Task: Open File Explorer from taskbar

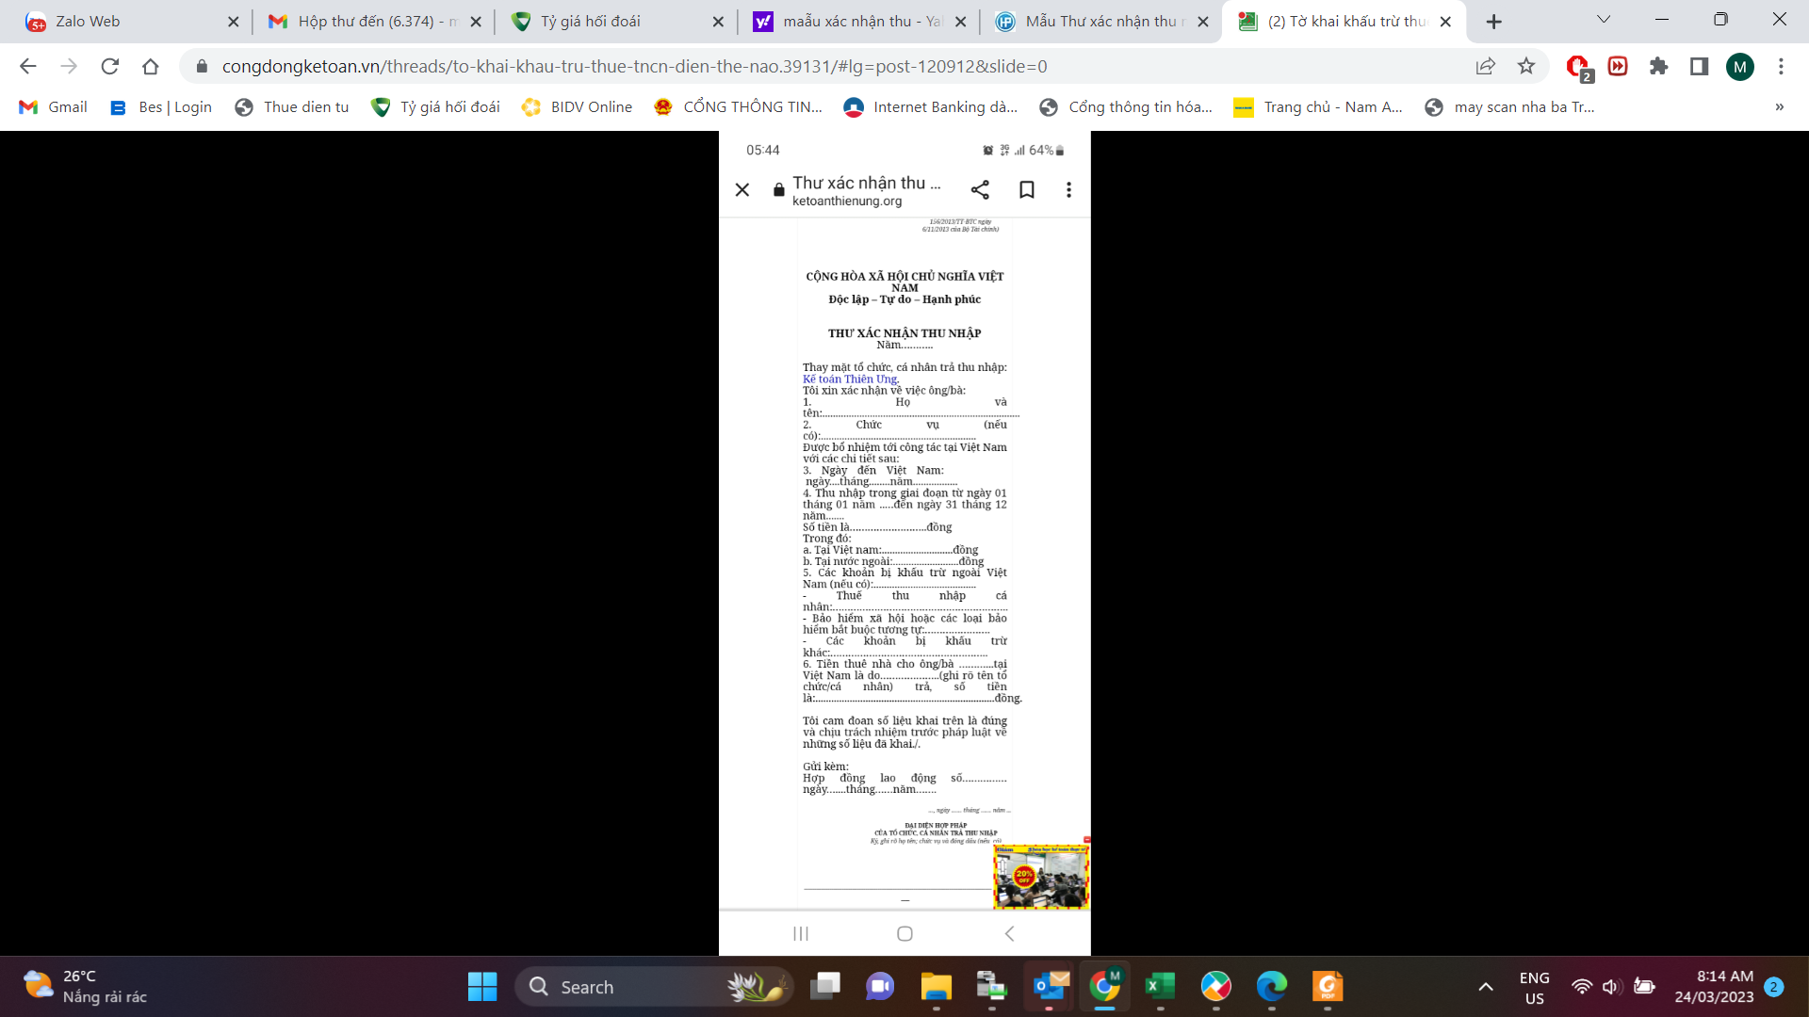Action: tap(936, 986)
